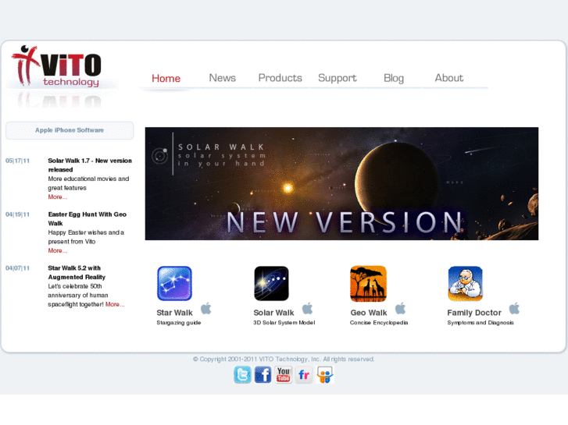This screenshot has width=568, height=425.
Task: Open the Twitter social icon
Action: (242, 375)
